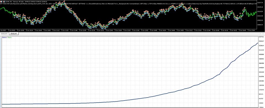Select the greyed-out DE40,M1 tab

pyautogui.click(x=4, y=34)
